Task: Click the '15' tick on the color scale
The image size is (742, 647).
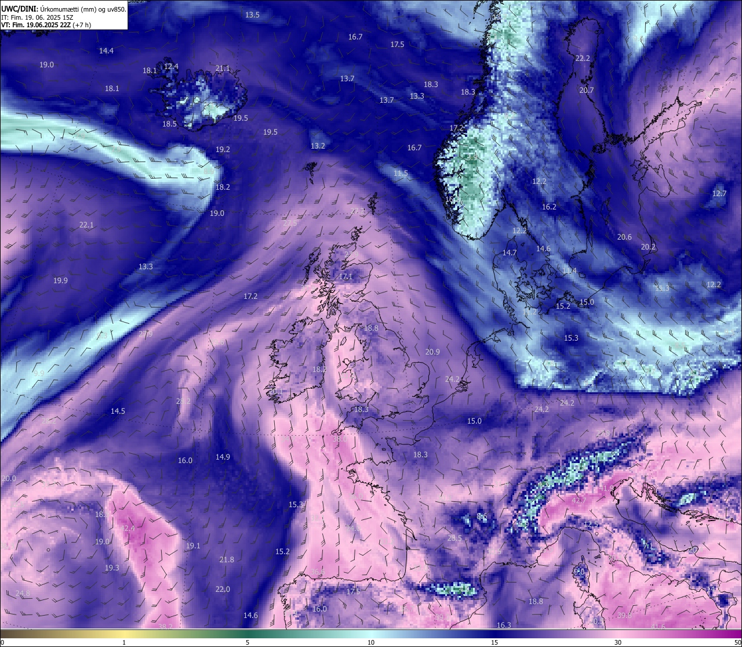Action: point(494,642)
